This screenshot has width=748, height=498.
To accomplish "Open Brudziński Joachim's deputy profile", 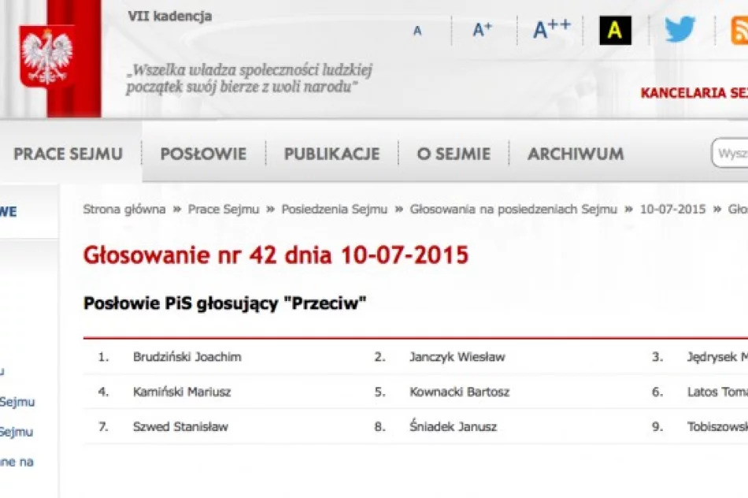I will 187,356.
